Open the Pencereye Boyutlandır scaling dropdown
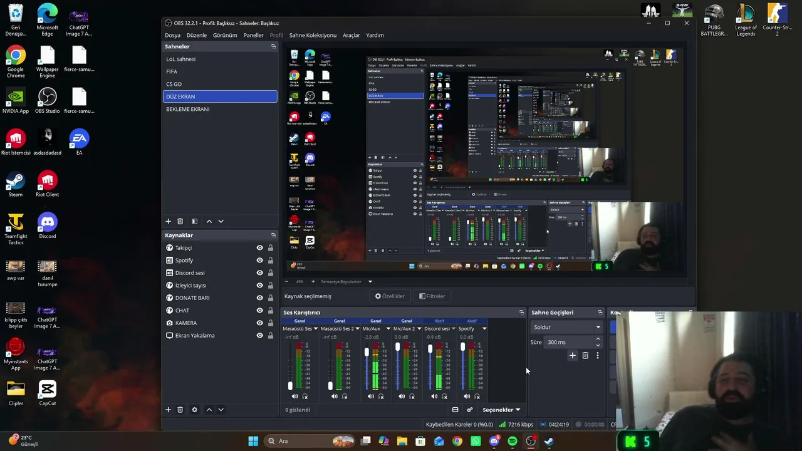Image resolution: width=802 pixels, height=451 pixels. tap(346, 281)
